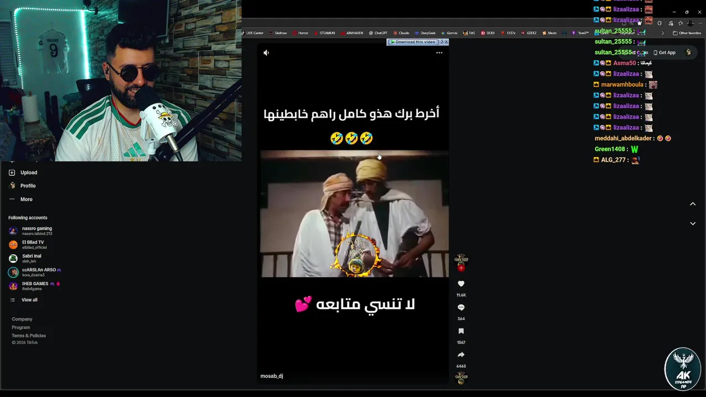Click the Upload sidebar item
Viewport: 706px width, 397px height.
(23, 173)
